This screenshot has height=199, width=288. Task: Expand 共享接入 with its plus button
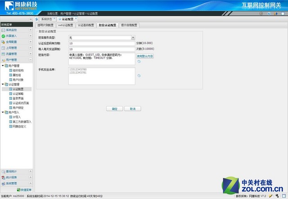coord(31,35)
